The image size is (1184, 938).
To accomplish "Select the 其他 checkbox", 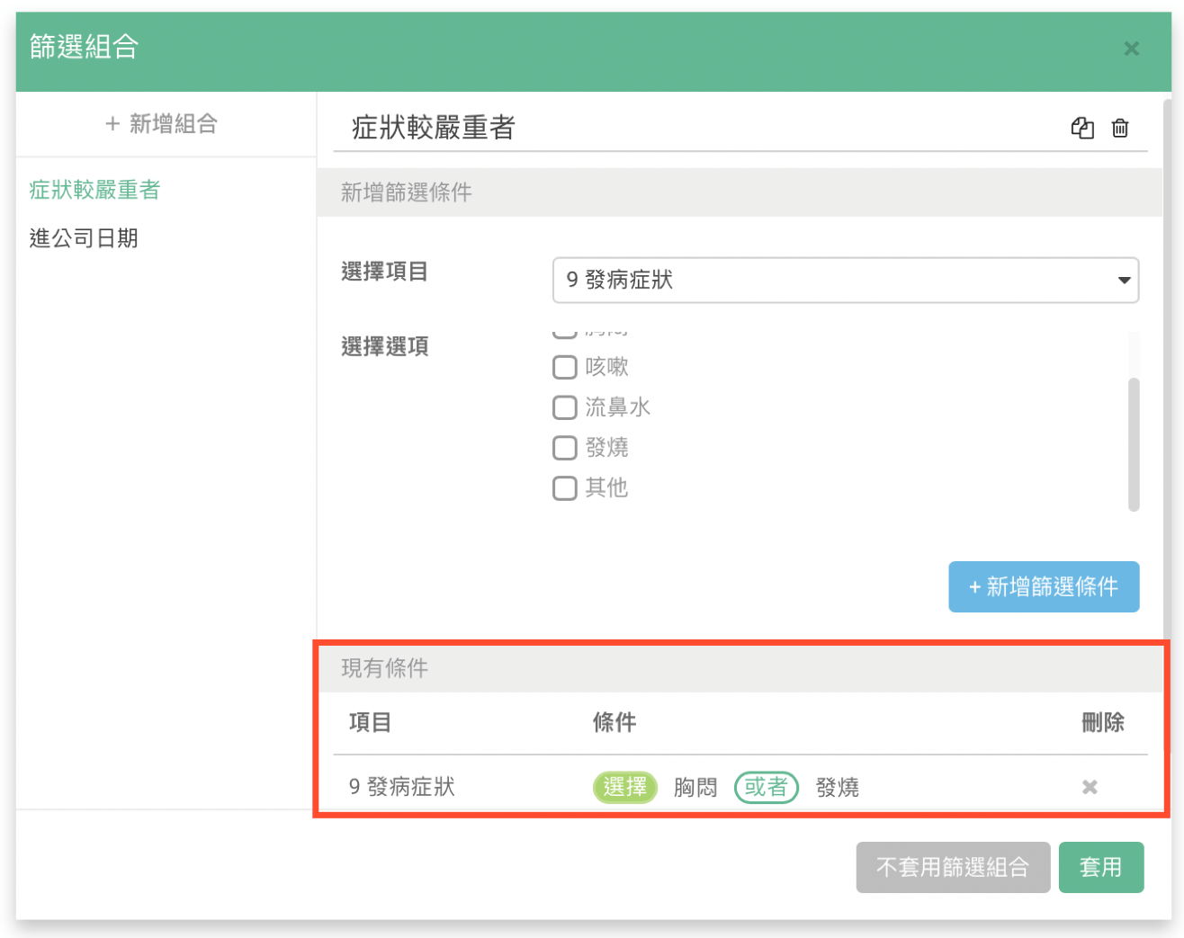I will point(565,488).
